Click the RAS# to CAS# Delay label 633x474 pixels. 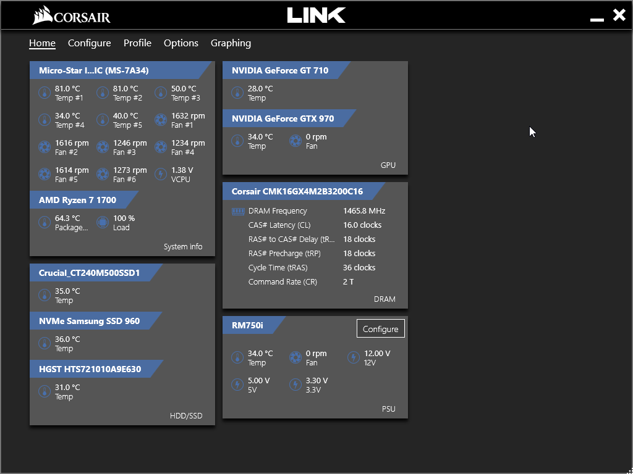[x=292, y=239]
